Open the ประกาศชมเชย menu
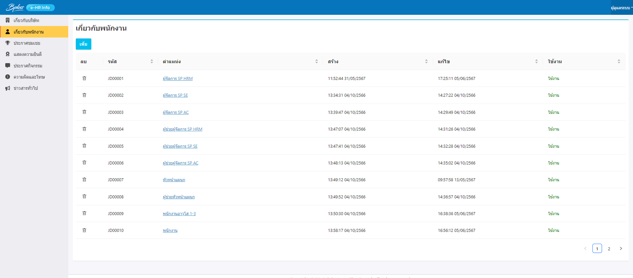Viewport: 633px width, 278px height. pyautogui.click(x=34, y=43)
